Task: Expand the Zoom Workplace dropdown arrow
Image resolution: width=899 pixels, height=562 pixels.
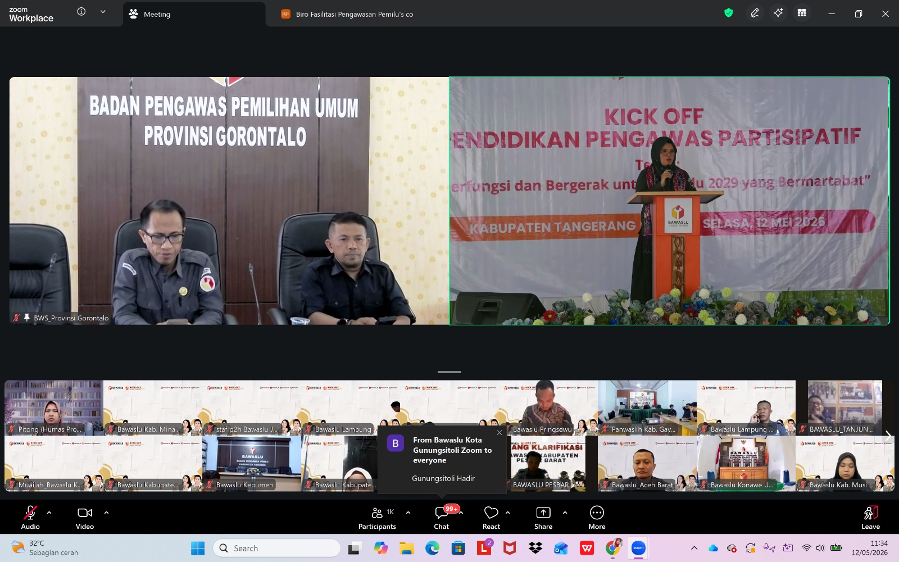Action: (103, 11)
